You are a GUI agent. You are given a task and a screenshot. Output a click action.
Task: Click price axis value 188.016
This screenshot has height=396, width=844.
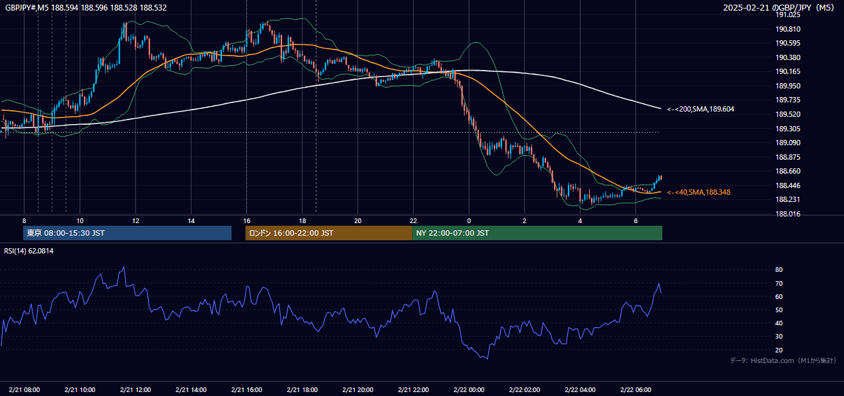pos(788,214)
